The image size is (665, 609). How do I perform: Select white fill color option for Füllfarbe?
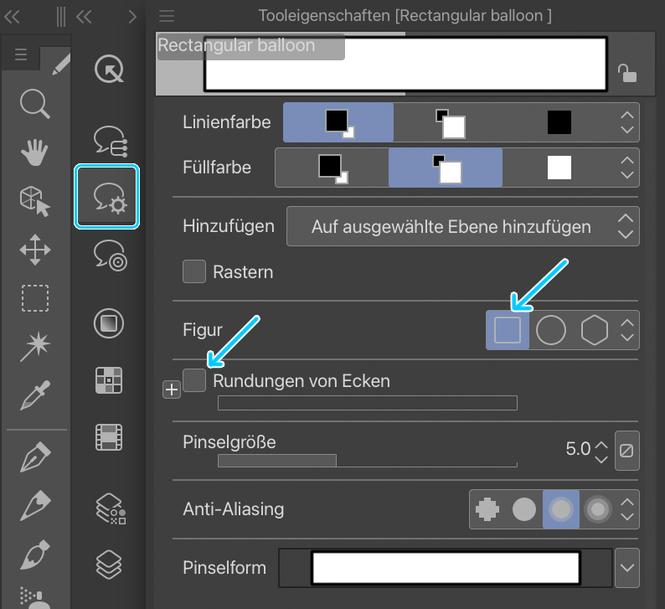(559, 168)
